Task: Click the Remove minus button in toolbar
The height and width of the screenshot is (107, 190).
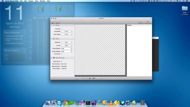Action: [58, 21]
